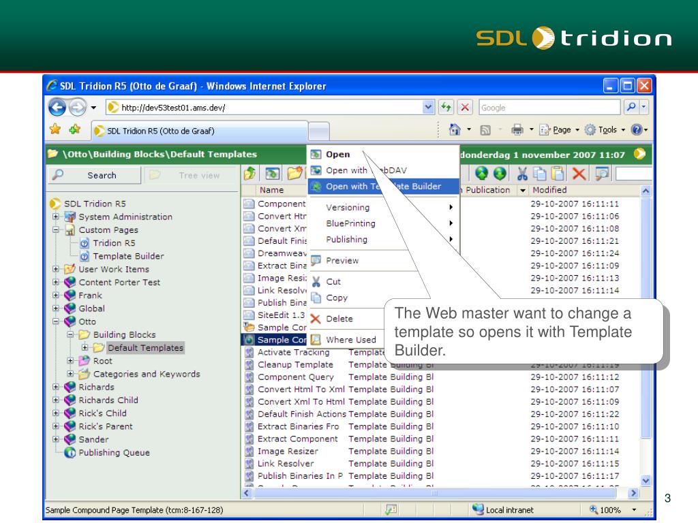Screen dimensions: 698x523
Task: Choose Open with Template Builder
Action: 383,187
